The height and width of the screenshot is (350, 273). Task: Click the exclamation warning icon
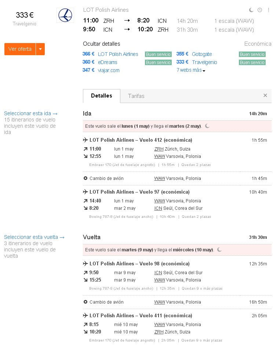[269, 10]
